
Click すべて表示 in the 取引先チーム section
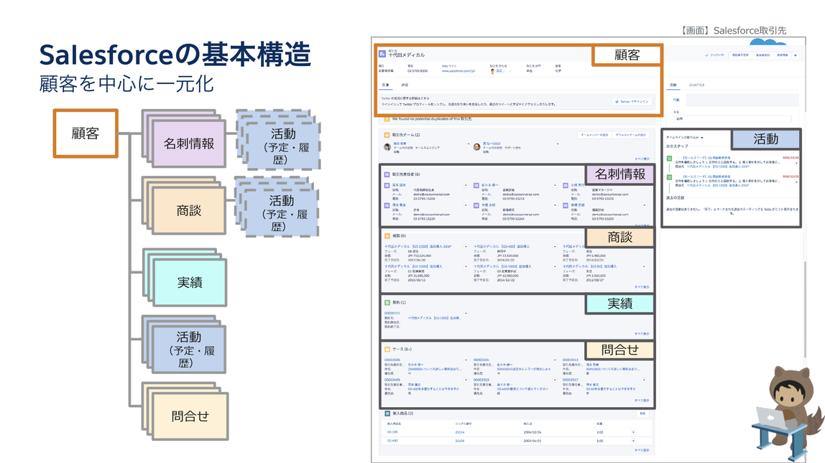tap(642, 159)
